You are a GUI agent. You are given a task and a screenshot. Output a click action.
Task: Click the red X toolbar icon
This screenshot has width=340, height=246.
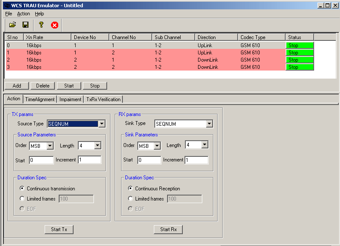pos(55,25)
